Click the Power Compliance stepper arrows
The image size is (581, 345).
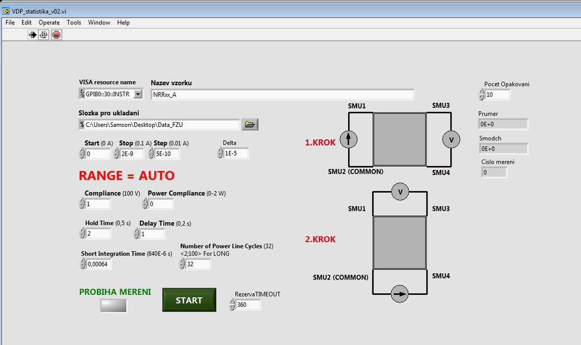pos(145,203)
